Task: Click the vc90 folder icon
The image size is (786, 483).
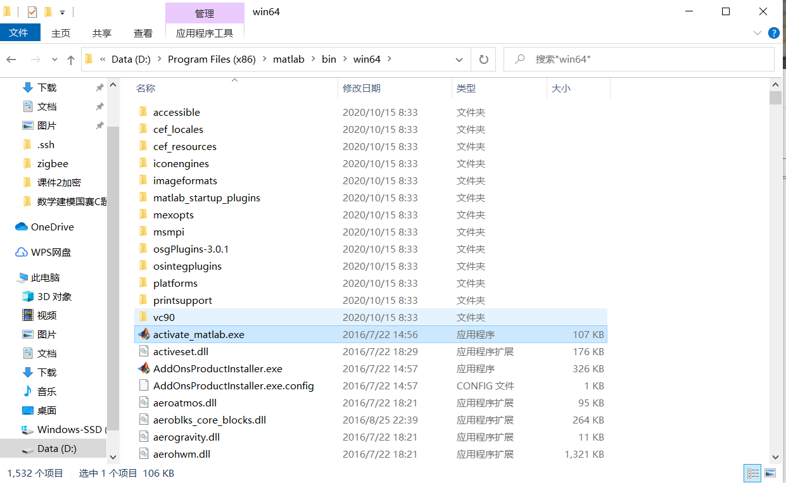Action: (x=143, y=317)
